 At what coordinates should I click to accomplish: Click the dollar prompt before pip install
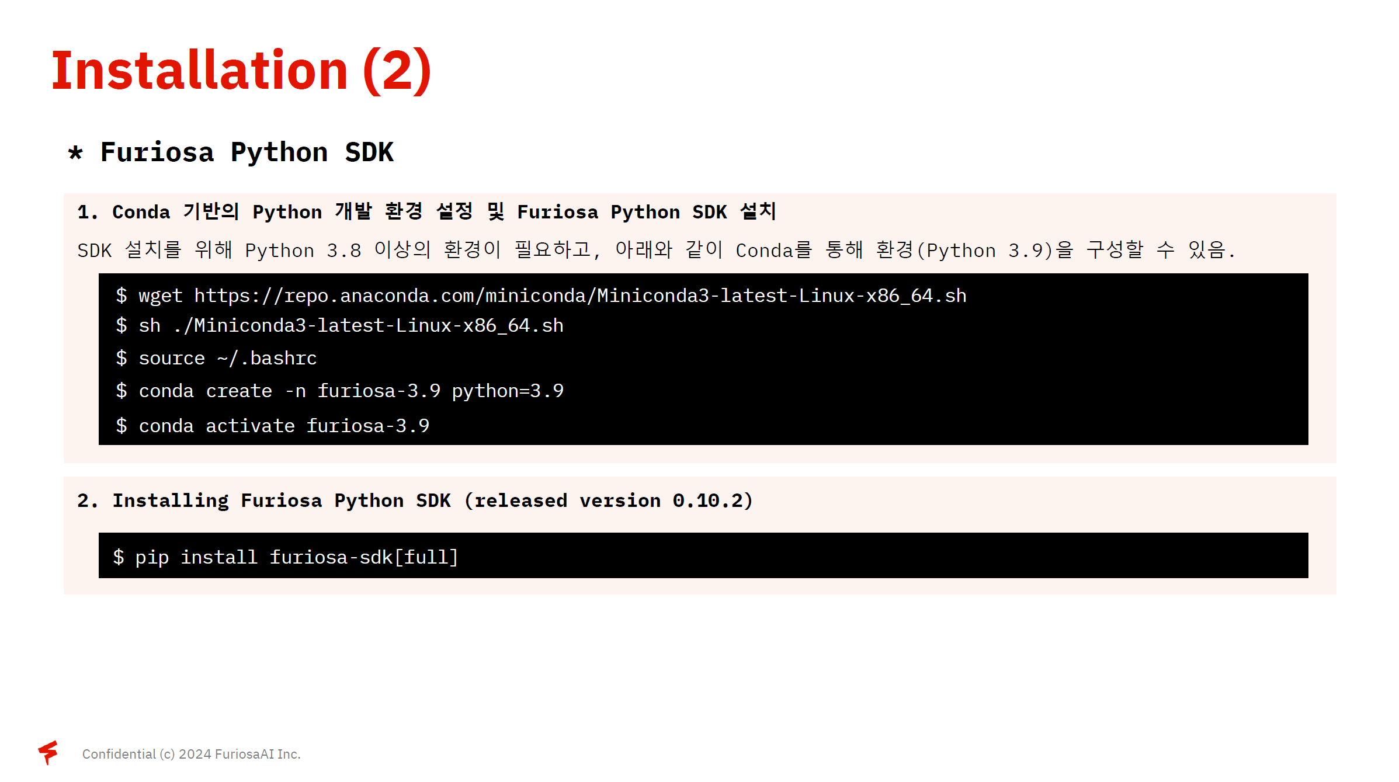coord(118,557)
